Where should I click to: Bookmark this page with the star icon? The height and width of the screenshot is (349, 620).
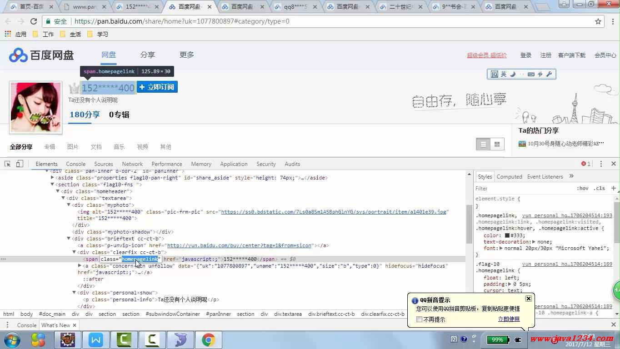[x=598, y=21]
